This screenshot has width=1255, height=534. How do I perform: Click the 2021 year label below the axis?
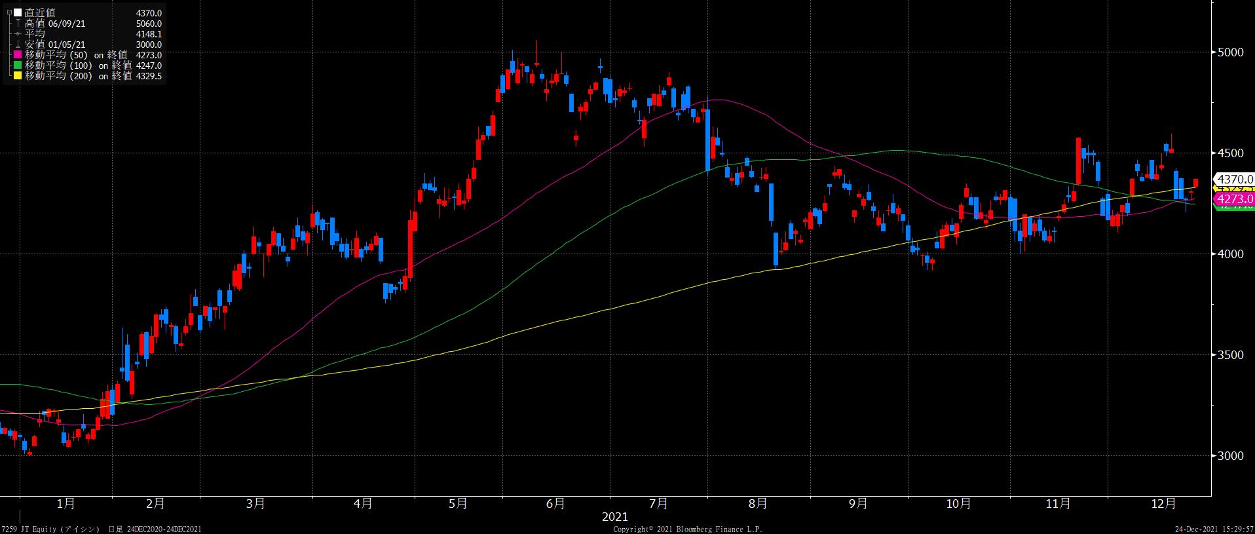point(614,516)
